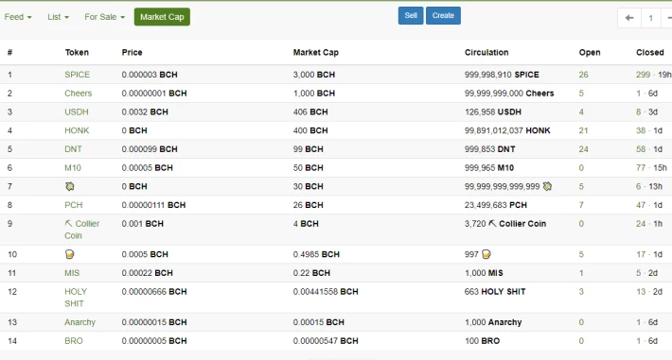The image size is (672, 360).
Task: Open the Anarchy token link
Action: (x=80, y=322)
